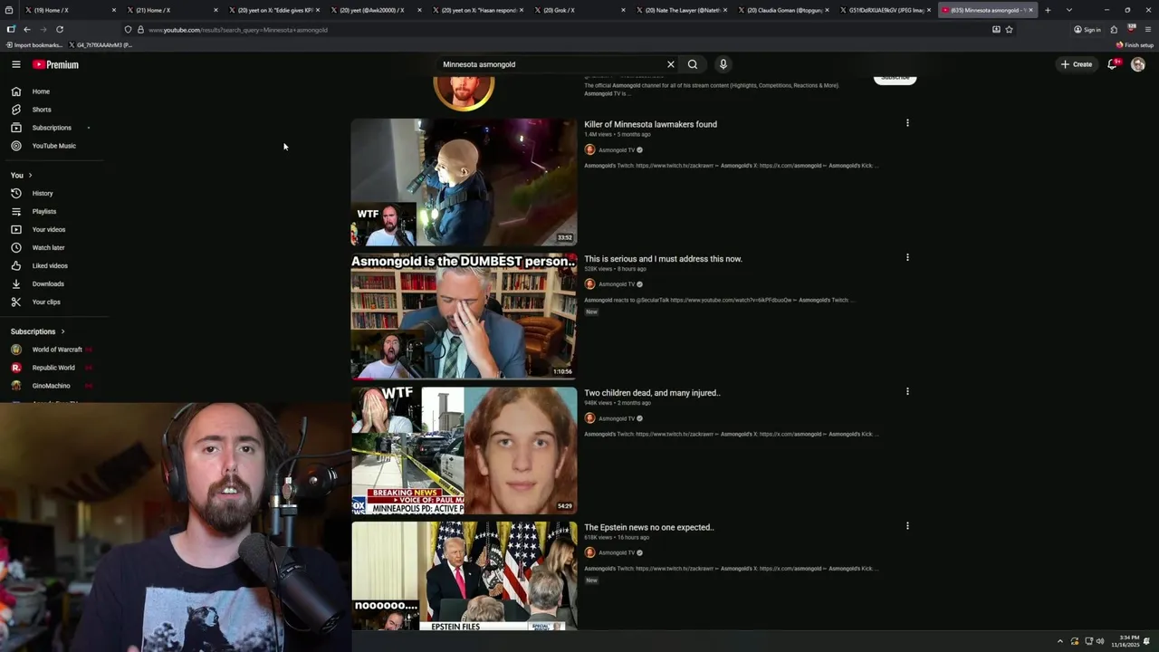
Task: Open the Create button
Action: tap(1077, 64)
